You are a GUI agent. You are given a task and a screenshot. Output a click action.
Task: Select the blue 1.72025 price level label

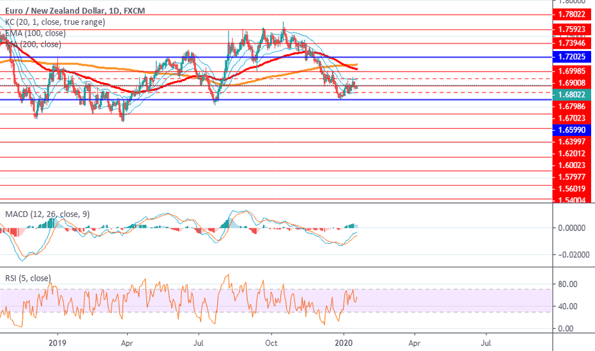coord(573,57)
